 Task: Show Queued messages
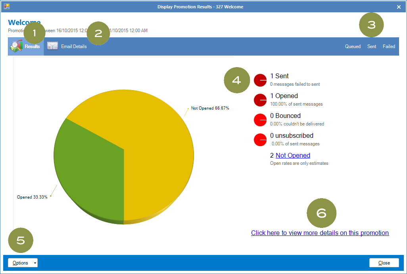click(353, 46)
